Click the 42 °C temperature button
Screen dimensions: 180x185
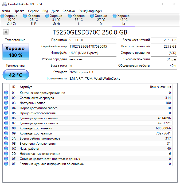click(x=16, y=75)
